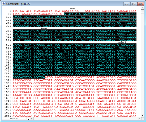Close the Construct pBR322 window

point(140,4)
